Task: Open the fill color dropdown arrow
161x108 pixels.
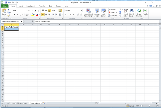Action: point(35,15)
